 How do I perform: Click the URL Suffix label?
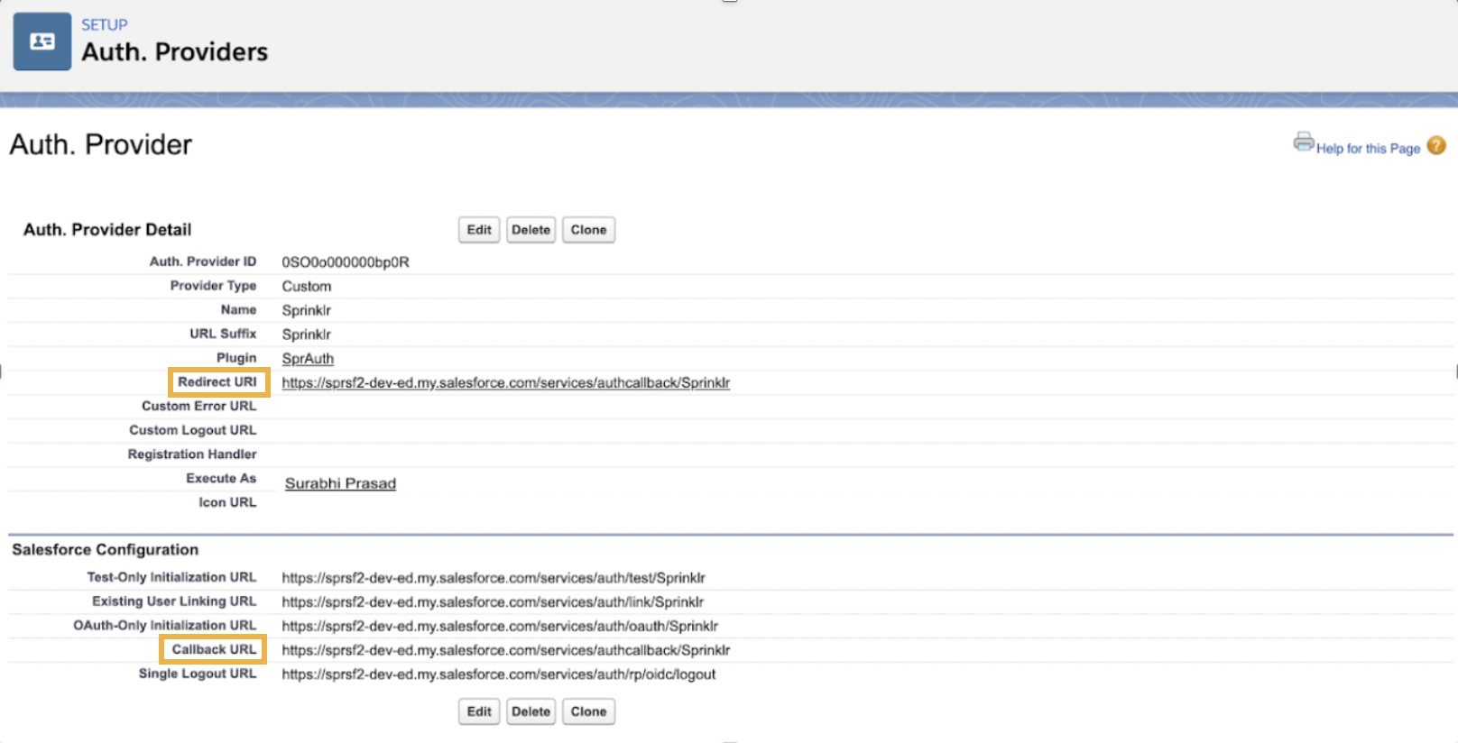pos(223,334)
